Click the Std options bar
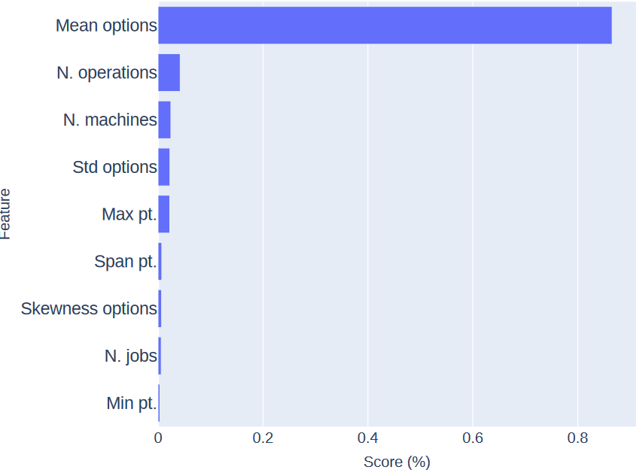The width and height of the screenshot is (636, 470). tap(164, 167)
